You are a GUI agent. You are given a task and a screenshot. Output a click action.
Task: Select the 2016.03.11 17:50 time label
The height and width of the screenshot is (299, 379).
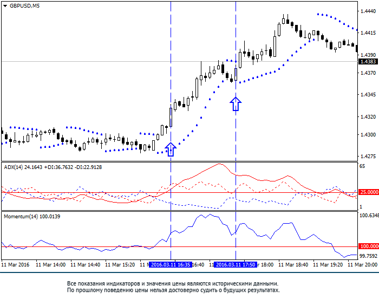click(x=236, y=264)
